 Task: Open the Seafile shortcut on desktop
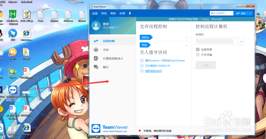pyautogui.click(x=13, y=54)
